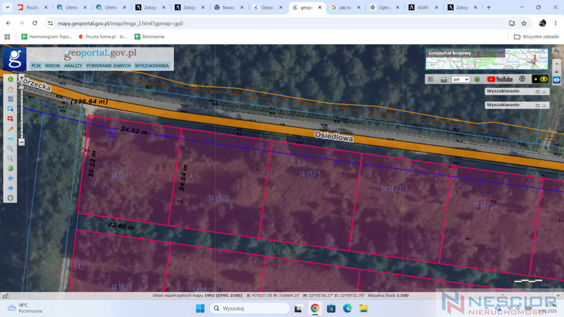Open the POBIERANIE DANYCH menu
This screenshot has height=317, width=564.
[109, 66]
